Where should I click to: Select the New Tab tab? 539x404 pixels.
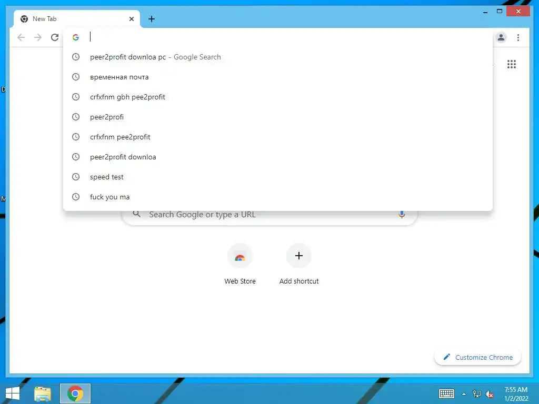[77, 19]
